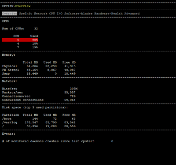Click the Physical free value 41,915
176x165 pixels.
tap(70, 66)
